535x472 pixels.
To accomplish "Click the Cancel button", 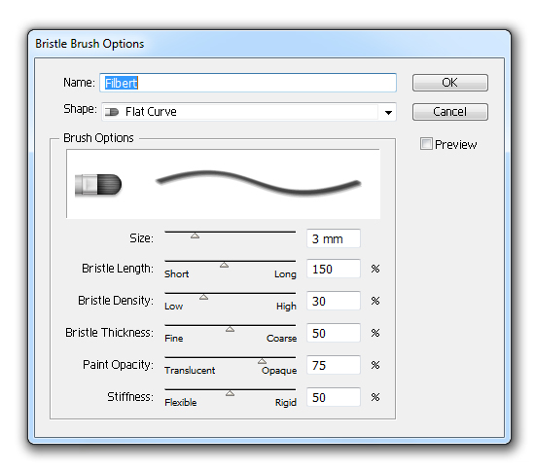I will [x=450, y=112].
